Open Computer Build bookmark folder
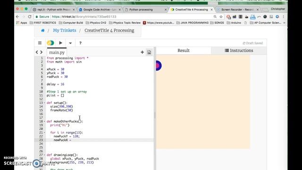 [x=71, y=23]
